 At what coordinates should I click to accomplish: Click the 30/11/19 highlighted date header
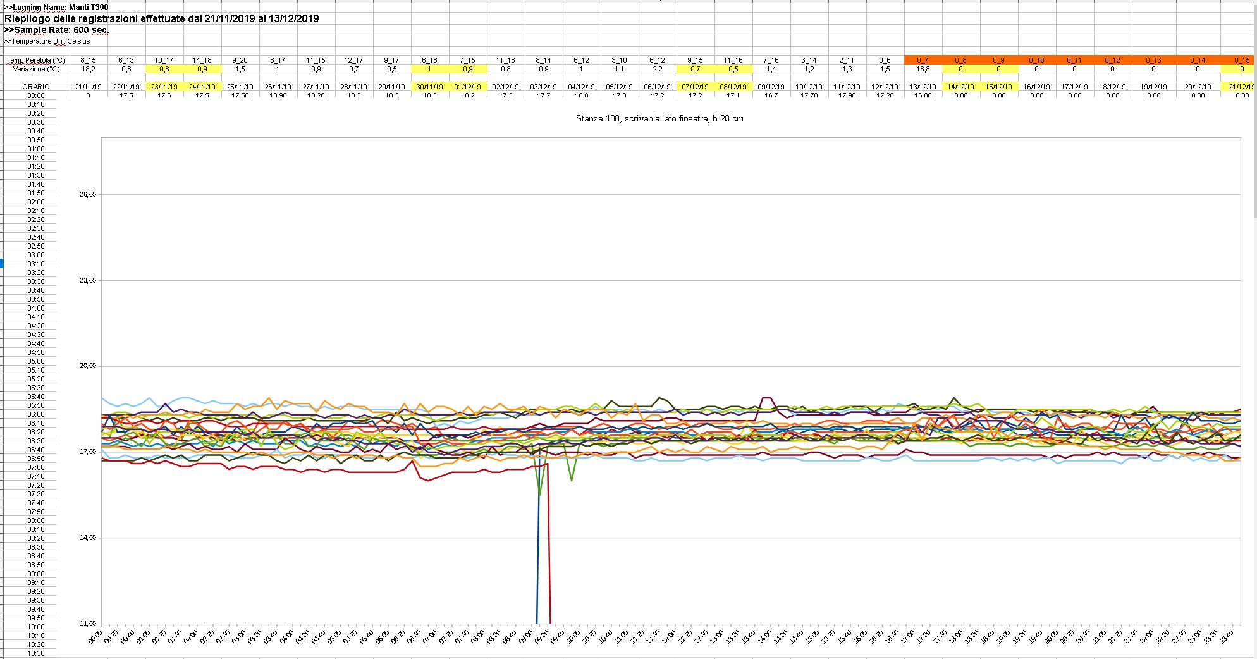[430, 87]
